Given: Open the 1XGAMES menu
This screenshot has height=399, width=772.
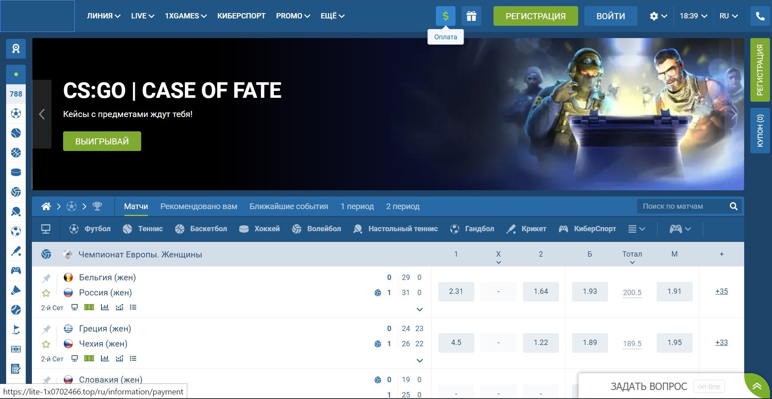Looking at the screenshot, I should tap(186, 16).
